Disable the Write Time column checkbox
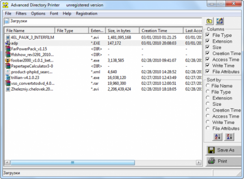This screenshot has height=179, width=244. pyautogui.click(x=208, y=65)
